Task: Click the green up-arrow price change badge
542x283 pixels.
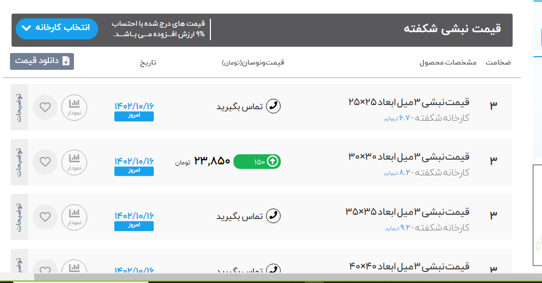Action: click(257, 162)
